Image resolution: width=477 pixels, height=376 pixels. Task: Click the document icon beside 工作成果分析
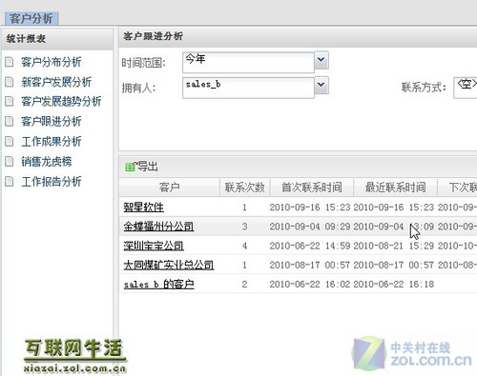tap(10, 142)
